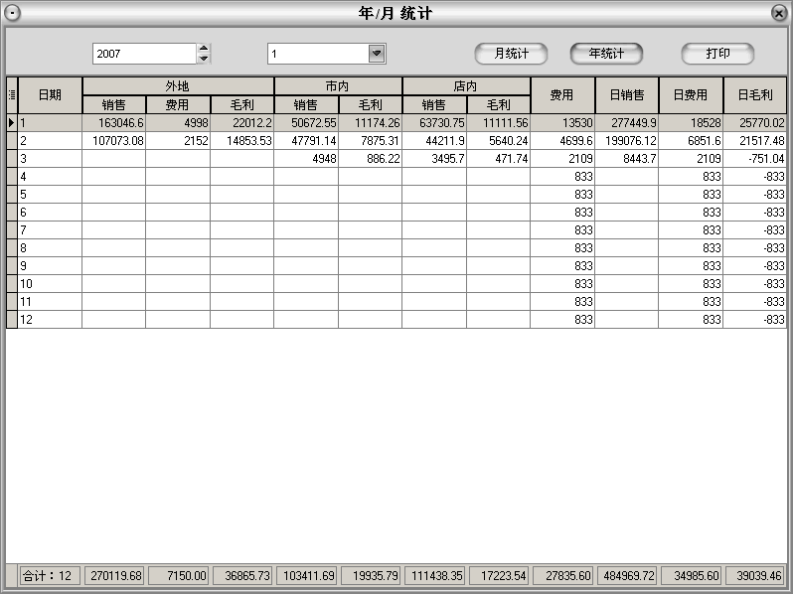Click the standalone 费用 column header
The height and width of the screenshot is (594, 793).
coord(562,95)
